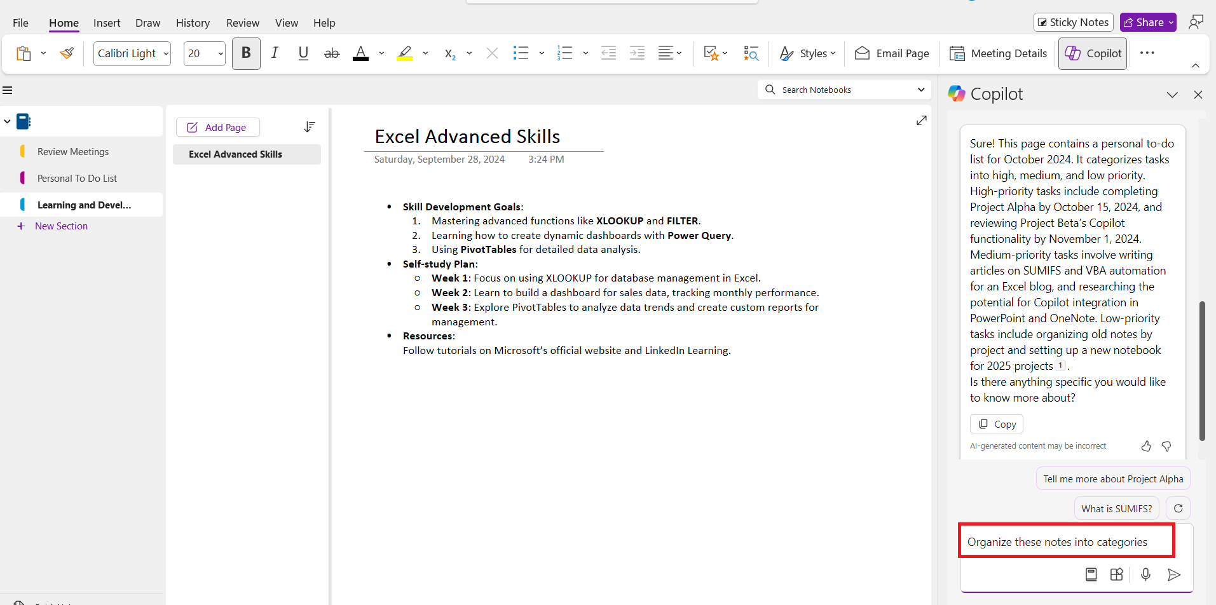Screen dimensions: 1216x605
Task: Decrease the indent level
Action: tap(608, 53)
